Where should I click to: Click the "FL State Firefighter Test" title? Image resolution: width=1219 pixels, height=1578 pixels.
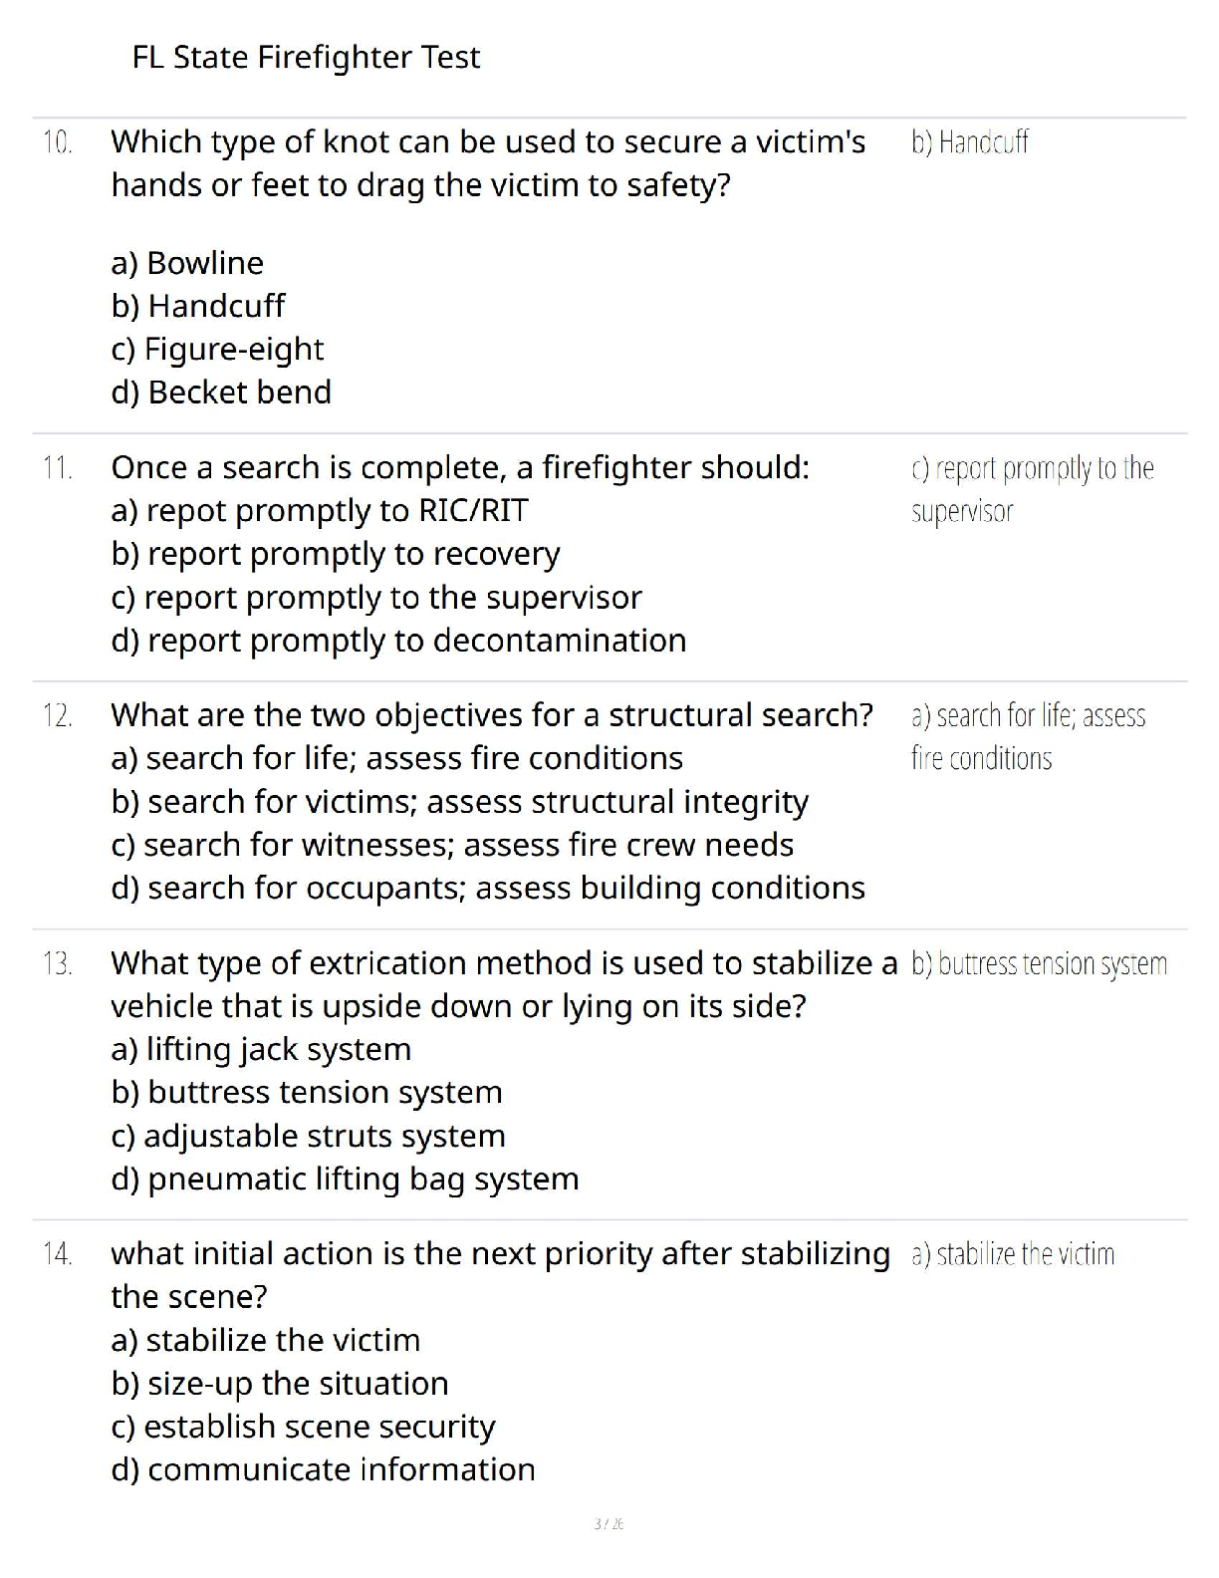coord(306,58)
